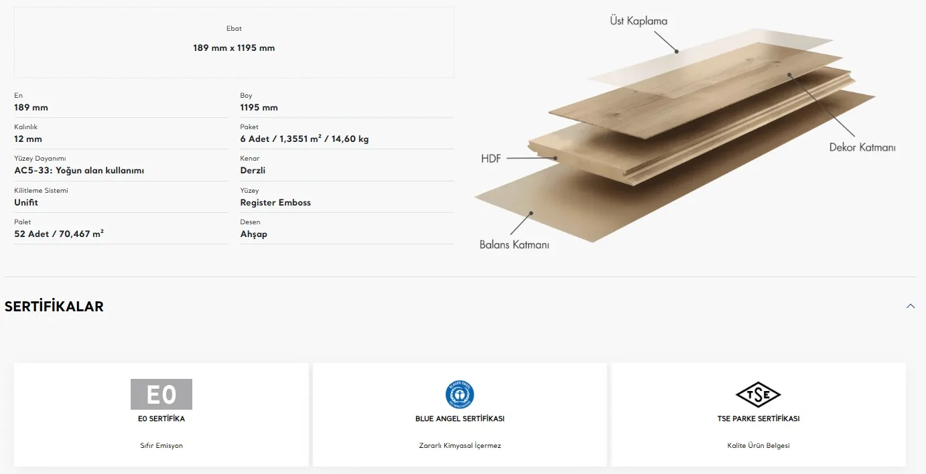926x474 pixels.
Task: Click the E0 certificate logo
Action: [x=161, y=394]
